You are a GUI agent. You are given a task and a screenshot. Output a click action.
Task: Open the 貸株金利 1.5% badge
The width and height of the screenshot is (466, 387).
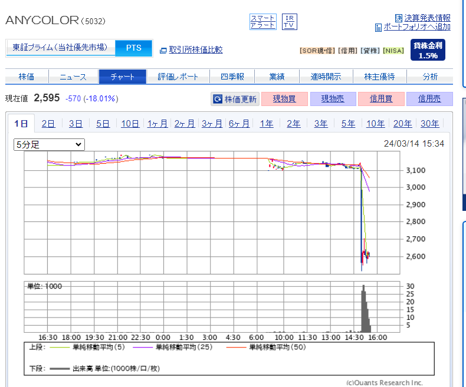pyautogui.click(x=428, y=50)
